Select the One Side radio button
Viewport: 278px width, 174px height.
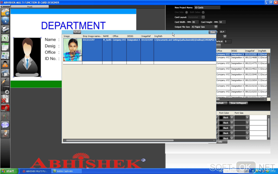coord(186,13)
